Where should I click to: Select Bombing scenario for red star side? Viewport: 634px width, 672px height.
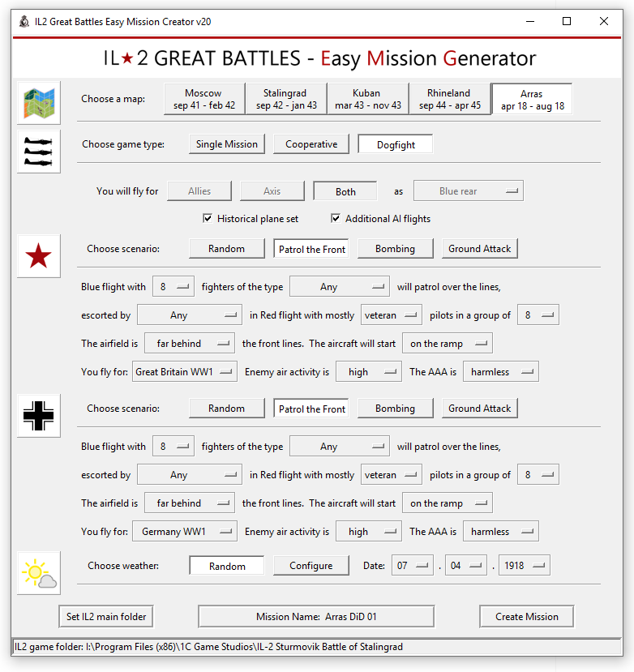(x=395, y=249)
